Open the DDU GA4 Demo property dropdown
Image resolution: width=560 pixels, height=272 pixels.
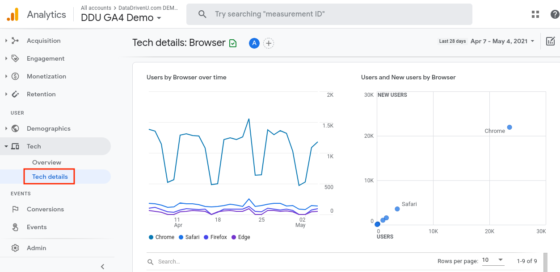coord(121,18)
